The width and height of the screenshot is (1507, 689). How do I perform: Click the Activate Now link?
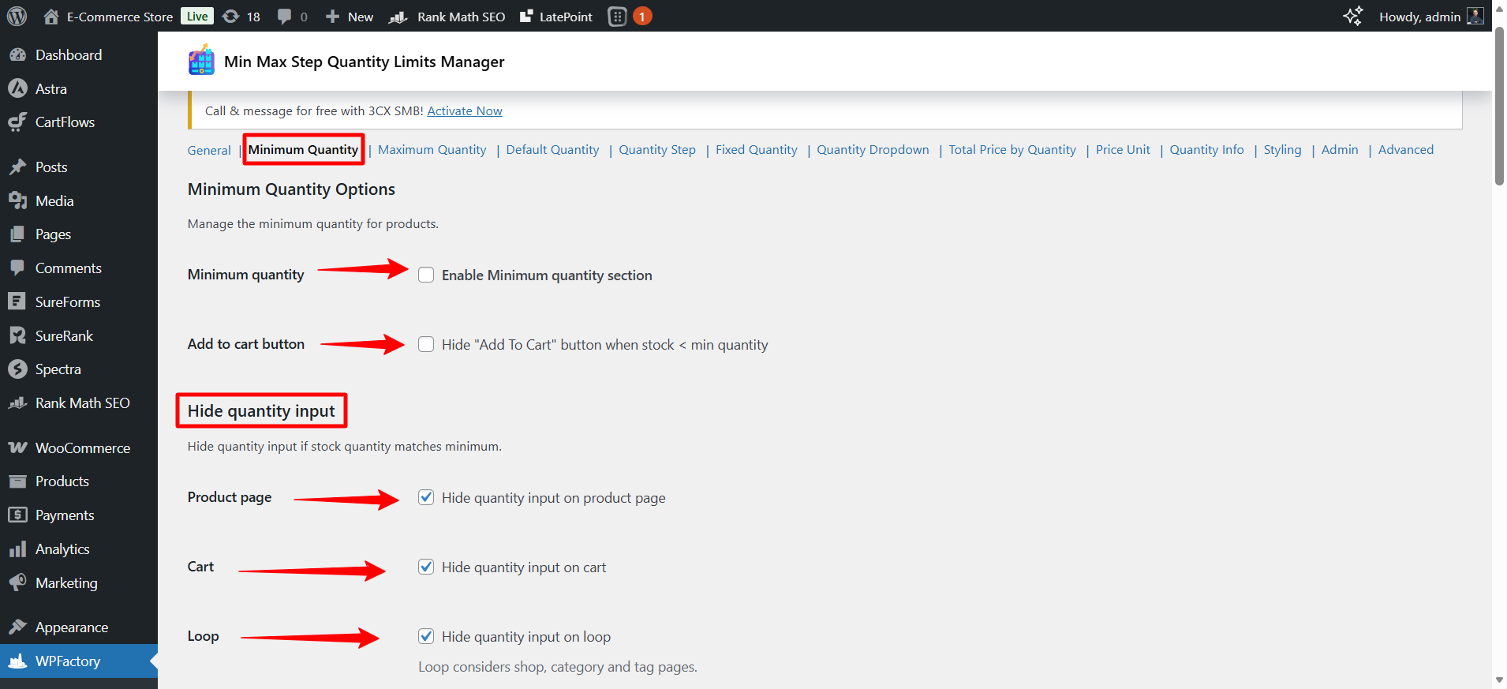465,110
